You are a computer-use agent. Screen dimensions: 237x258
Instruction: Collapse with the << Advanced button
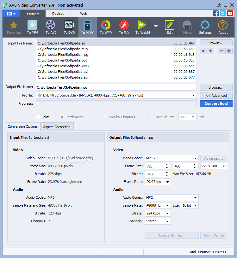tap(216, 96)
